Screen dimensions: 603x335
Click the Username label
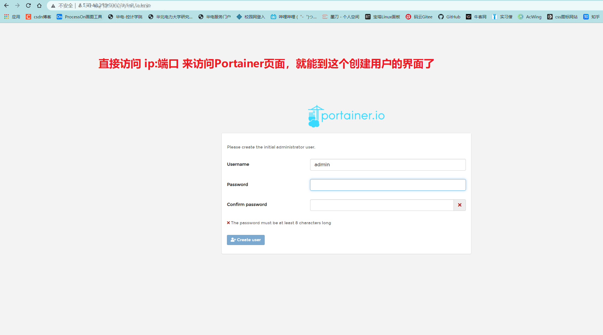click(238, 164)
